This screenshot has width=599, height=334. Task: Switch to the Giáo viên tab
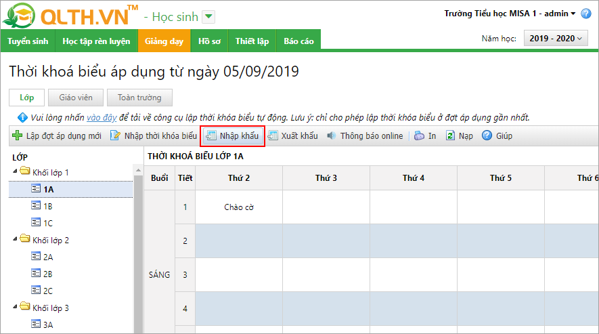(x=76, y=98)
